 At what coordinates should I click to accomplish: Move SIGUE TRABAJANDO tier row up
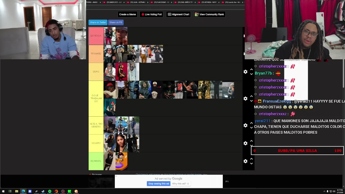point(251,96)
